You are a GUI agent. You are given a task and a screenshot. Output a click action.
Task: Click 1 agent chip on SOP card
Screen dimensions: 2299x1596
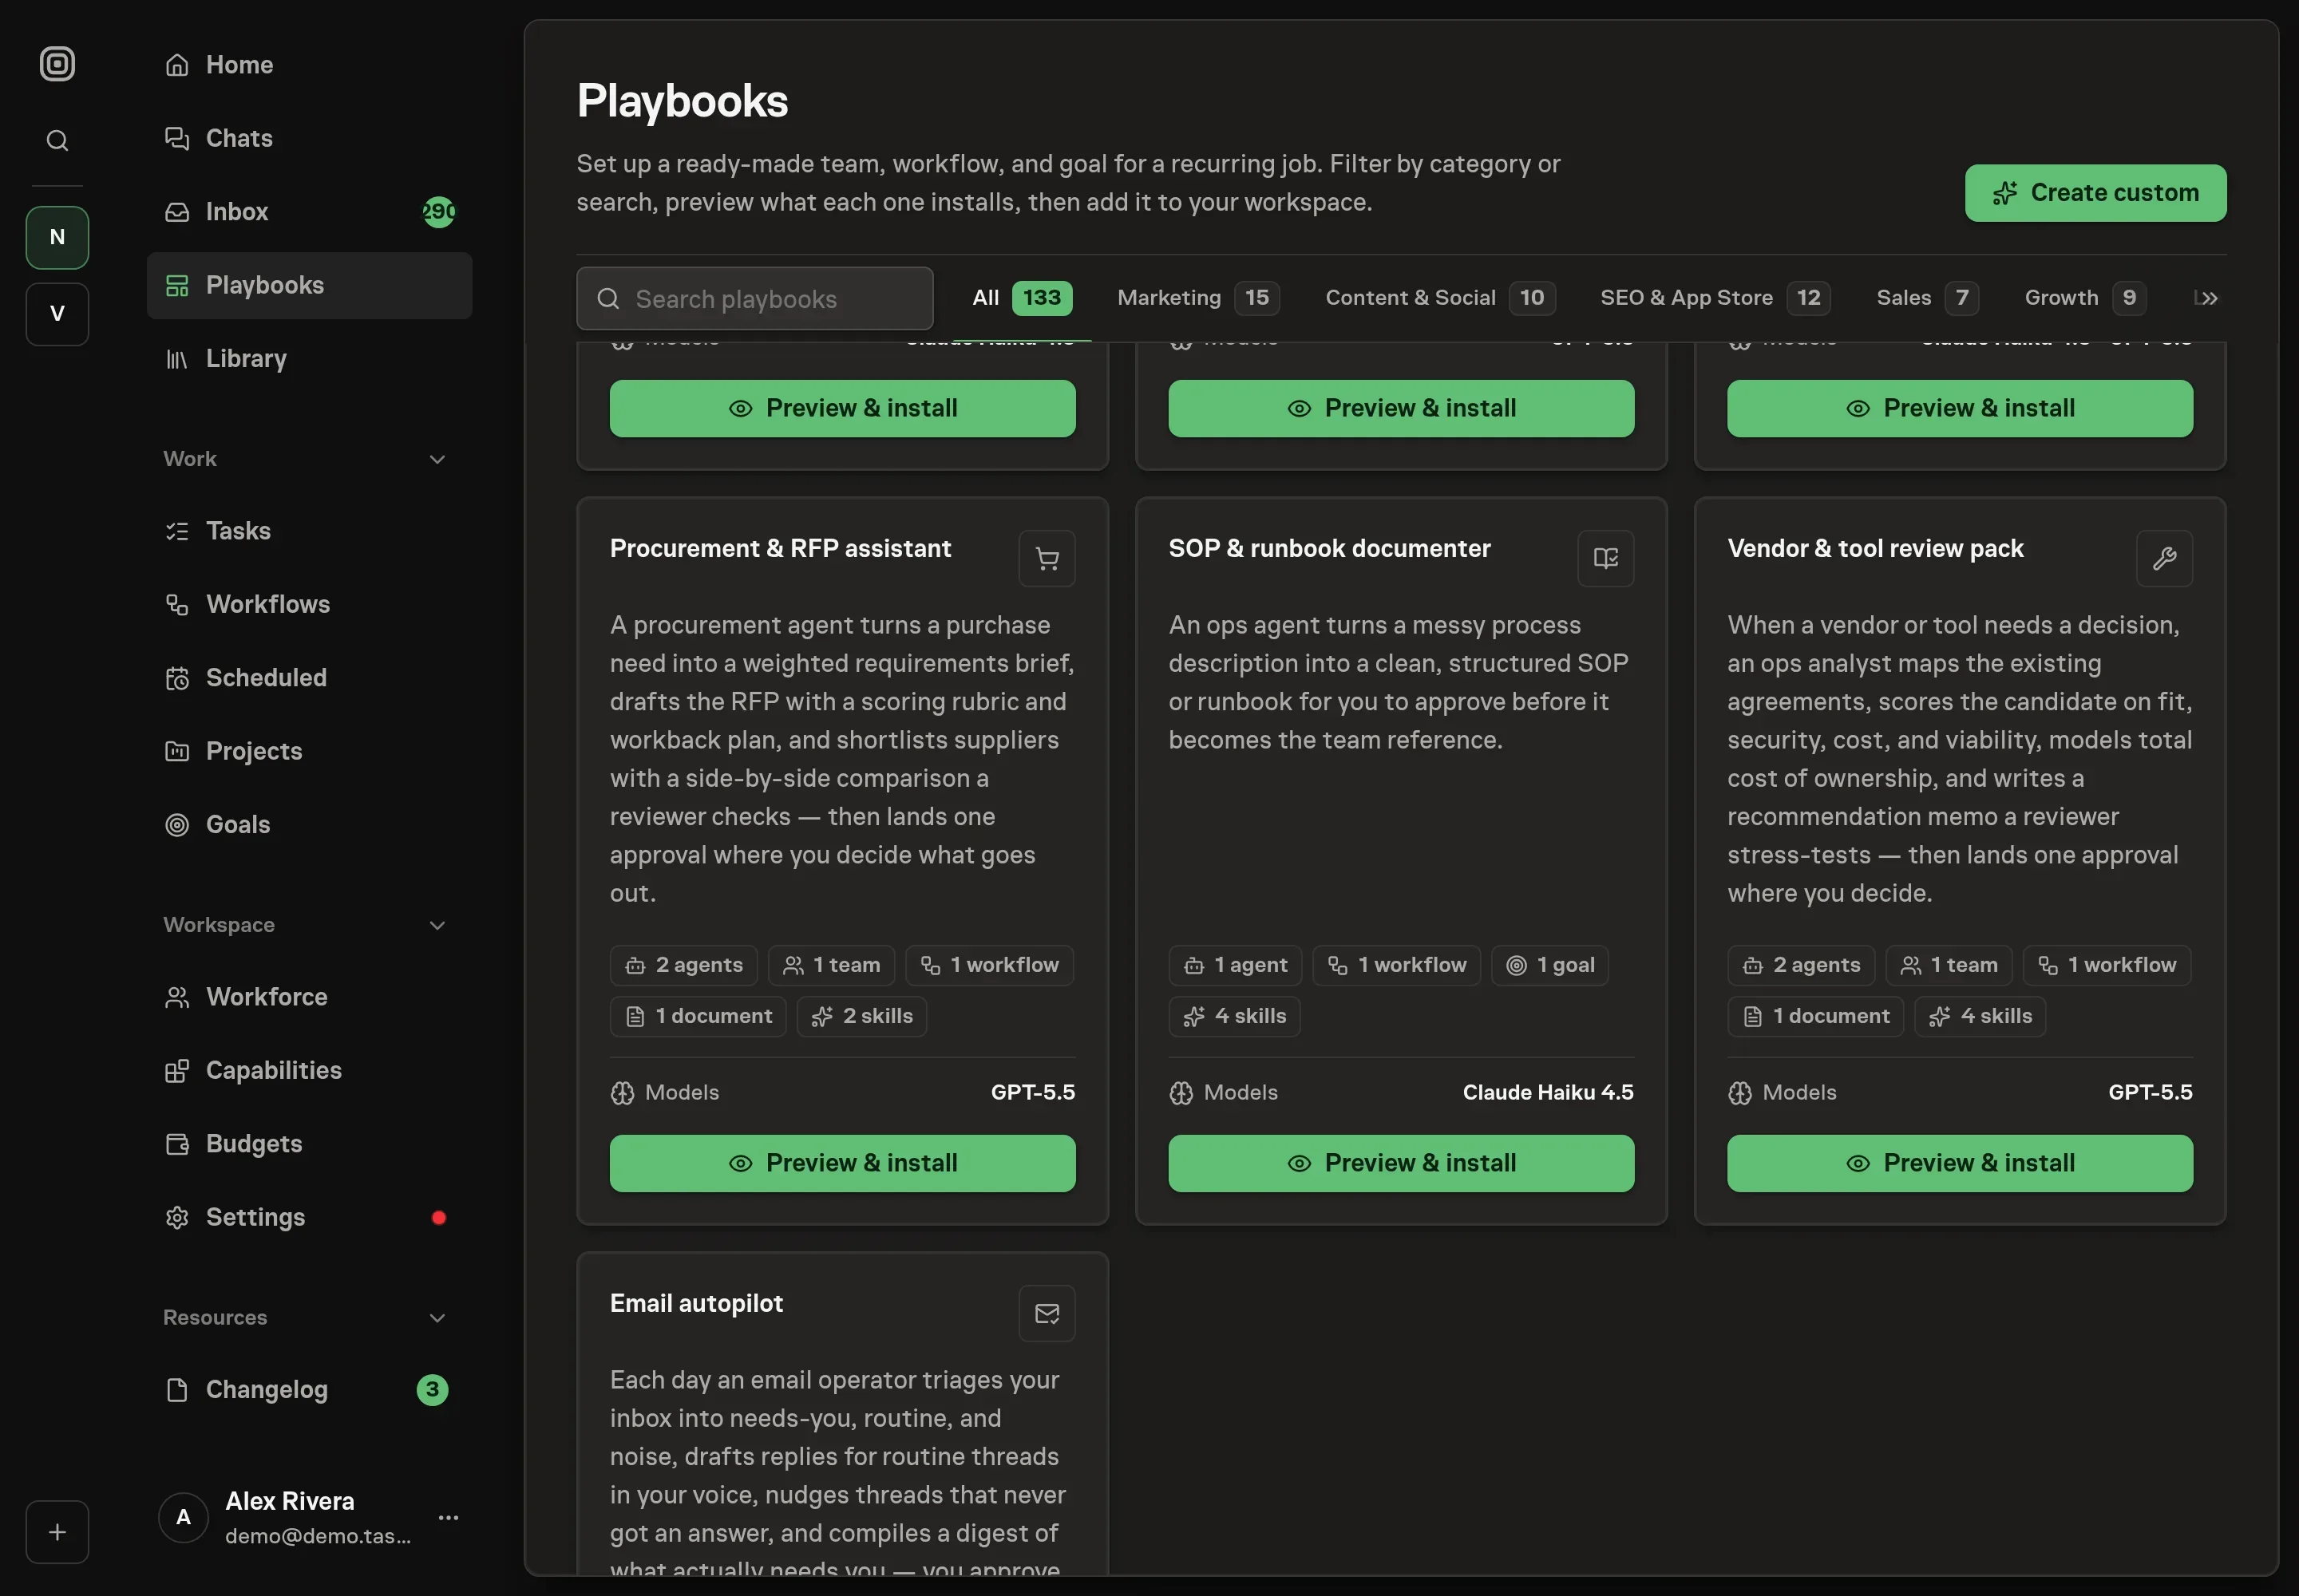[x=1235, y=966]
